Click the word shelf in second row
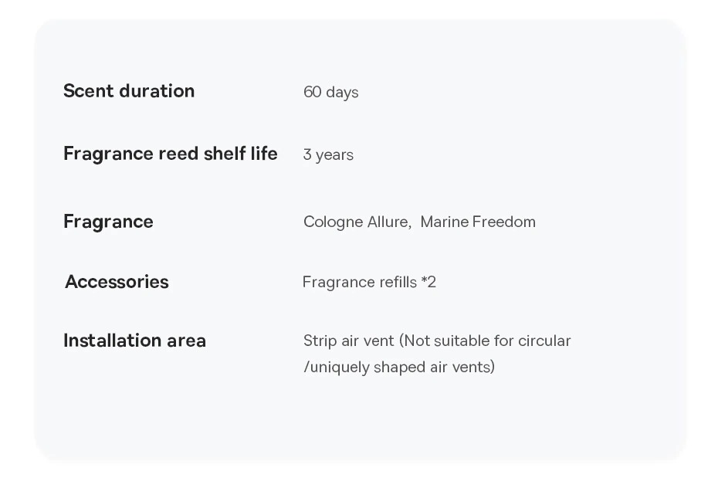This screenshot has height=495, width=718. 225,154
